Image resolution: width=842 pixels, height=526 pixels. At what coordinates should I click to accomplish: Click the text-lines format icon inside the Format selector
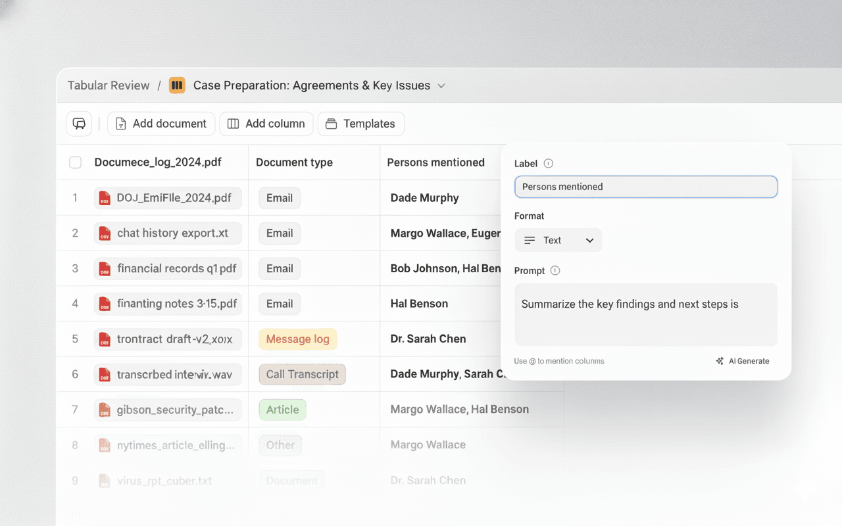click(531, 240)
